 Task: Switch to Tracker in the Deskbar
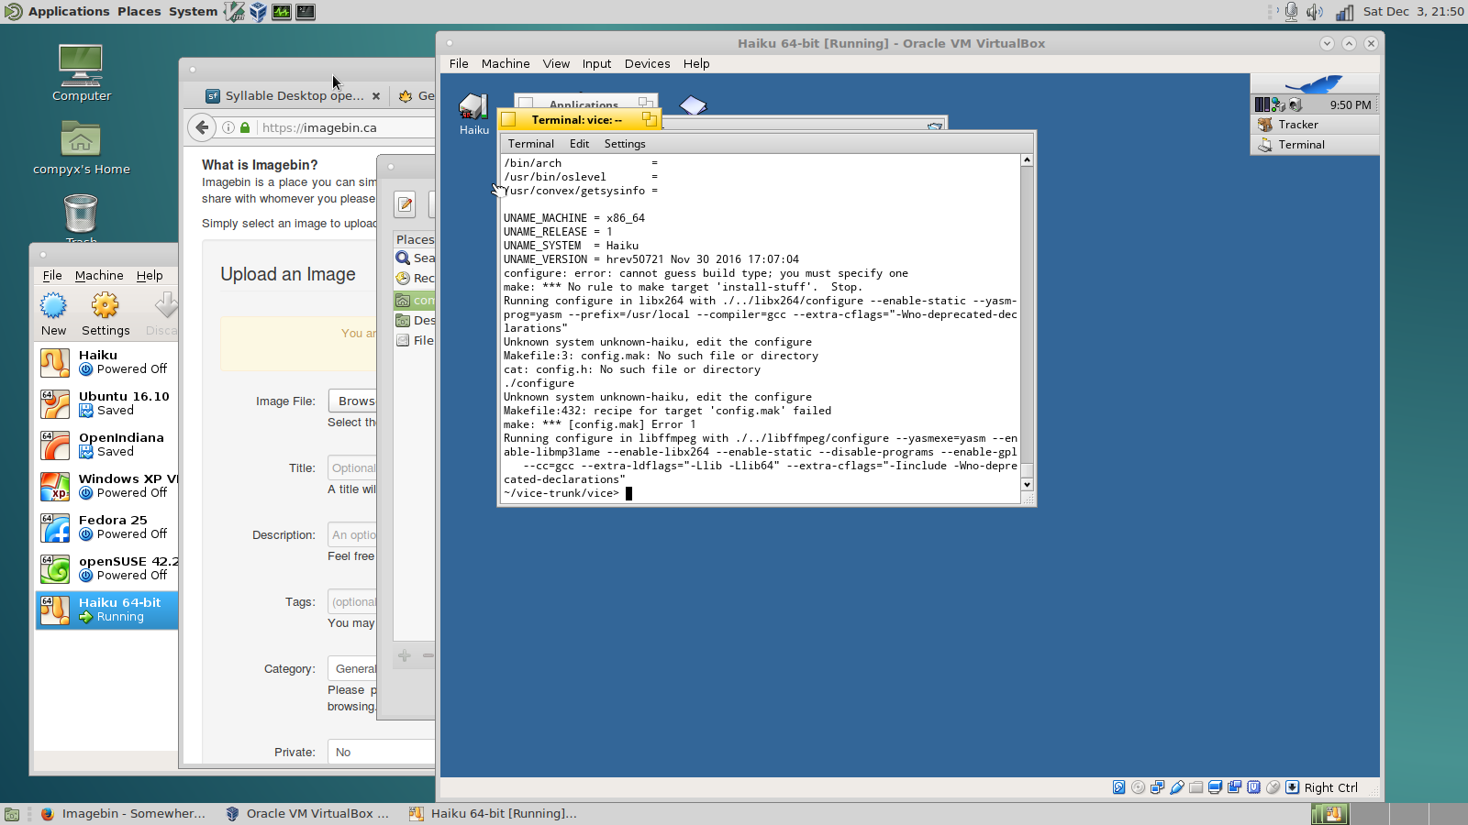[x=1315, y=125]
